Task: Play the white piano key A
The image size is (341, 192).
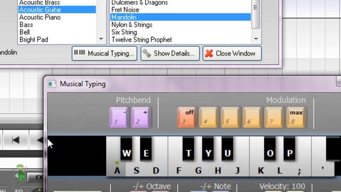Action: (117, 170)
